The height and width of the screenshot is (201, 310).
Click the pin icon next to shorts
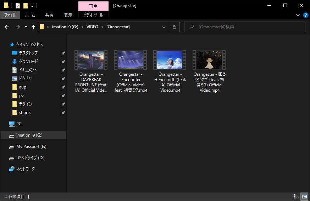point(63,113)
